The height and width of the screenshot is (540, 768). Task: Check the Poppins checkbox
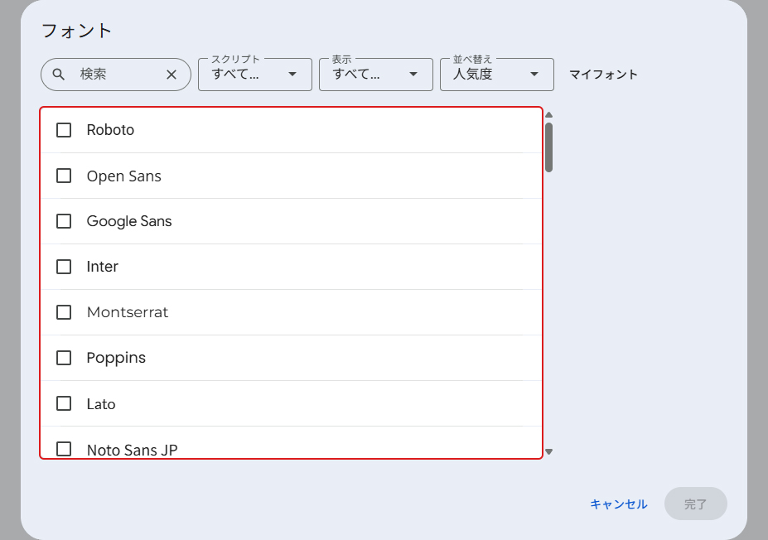[x=64, y=358]
